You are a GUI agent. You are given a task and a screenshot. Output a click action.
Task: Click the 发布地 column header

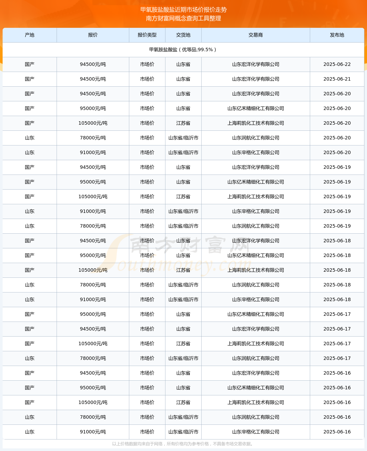point(337,35)
